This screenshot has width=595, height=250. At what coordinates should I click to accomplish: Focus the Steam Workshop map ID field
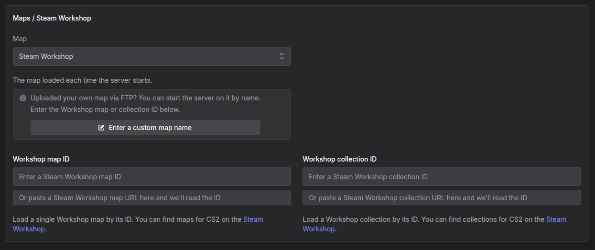(x=151, y=176)
